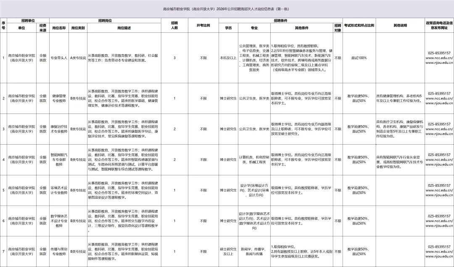
Task: Select the 岗位类别 sub-header
Action: (78, 28)
